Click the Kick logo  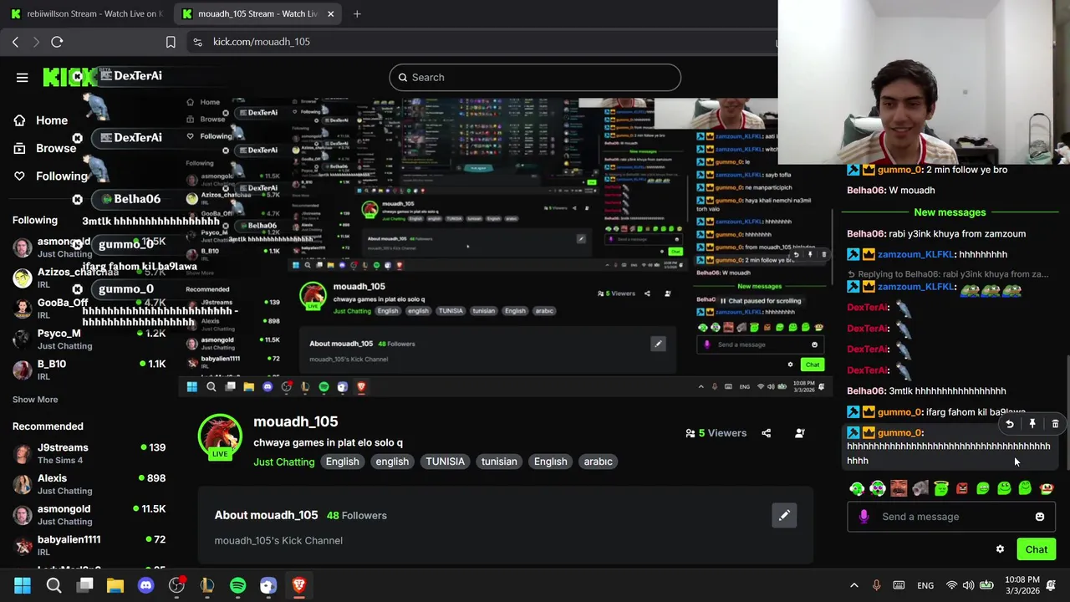click(x=69, y=77)
